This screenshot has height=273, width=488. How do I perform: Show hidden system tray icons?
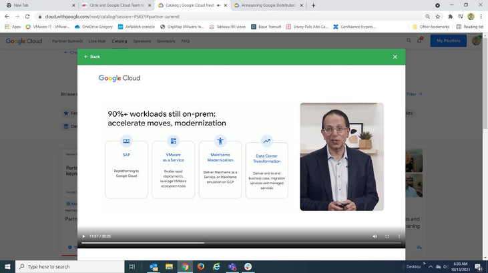coord(431,267)
